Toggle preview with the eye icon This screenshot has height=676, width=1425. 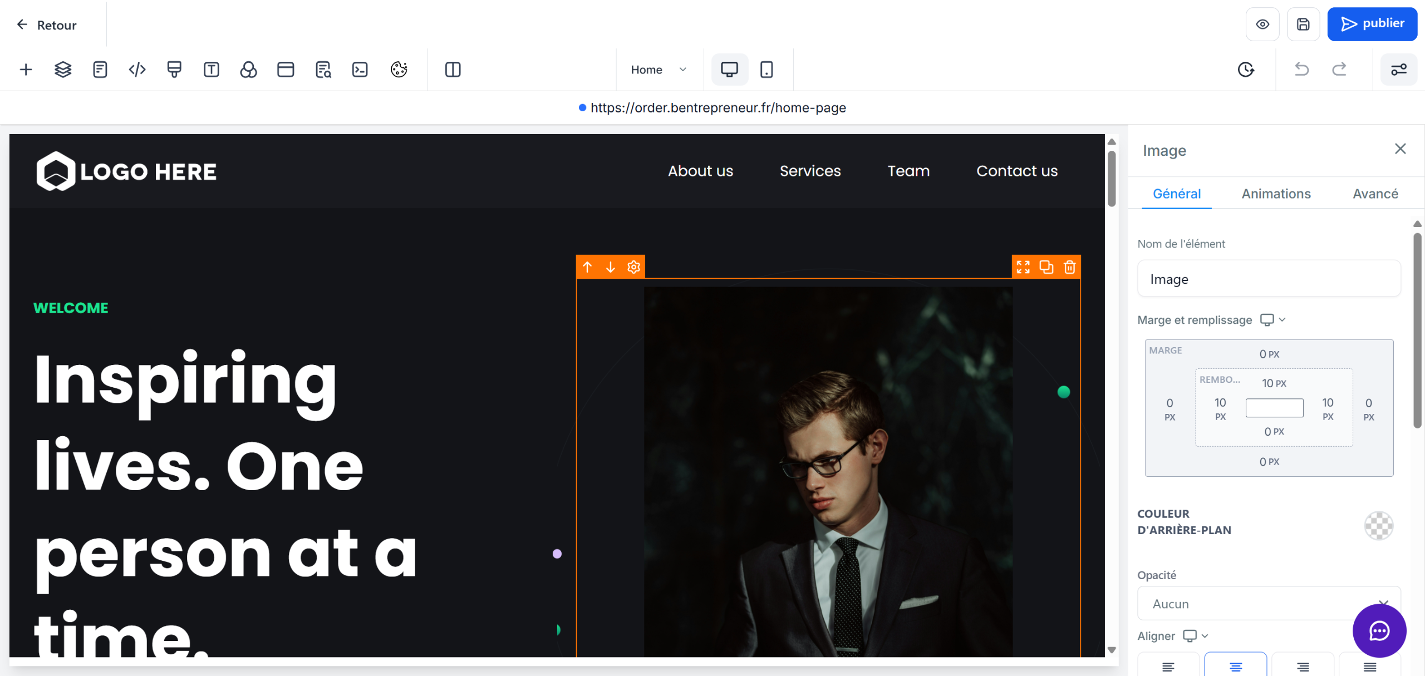(x=1262, y=24)
